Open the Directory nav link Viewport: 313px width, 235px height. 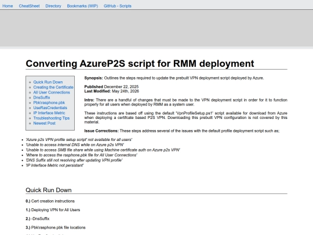53,6
